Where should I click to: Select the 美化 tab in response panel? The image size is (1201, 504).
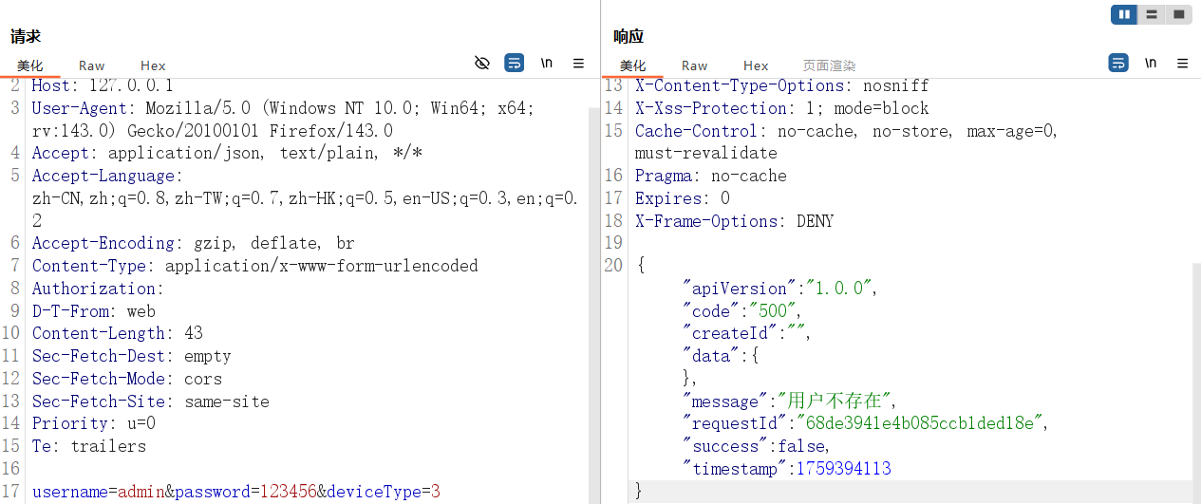pyautogui.click(x=633, y=65)
